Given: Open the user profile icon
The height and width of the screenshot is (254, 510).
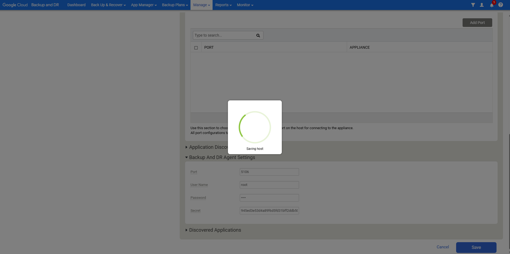Looking at the screenshot, I should coord(482,5).
